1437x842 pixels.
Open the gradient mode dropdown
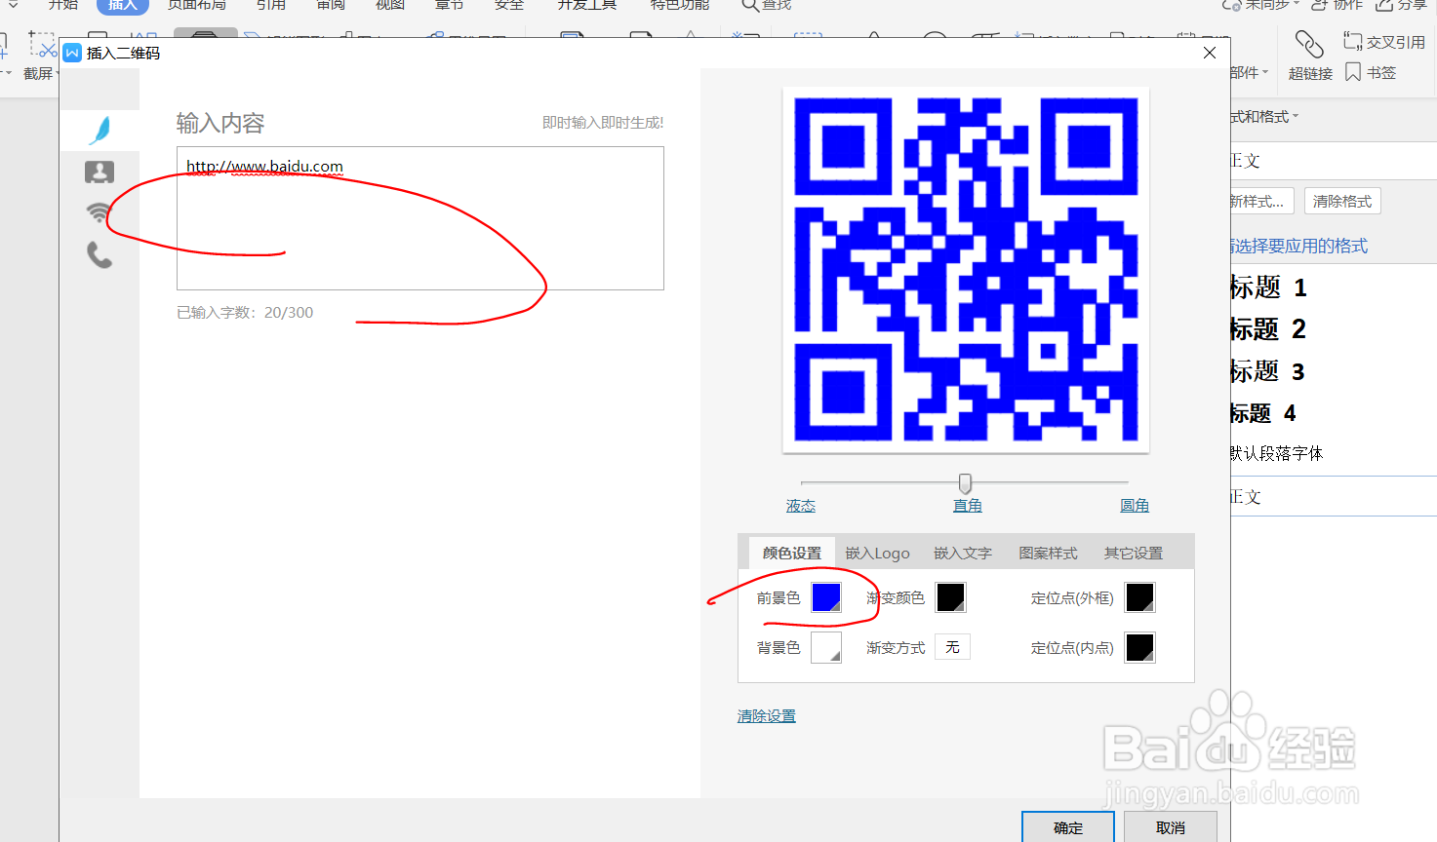tap(953, 647)
